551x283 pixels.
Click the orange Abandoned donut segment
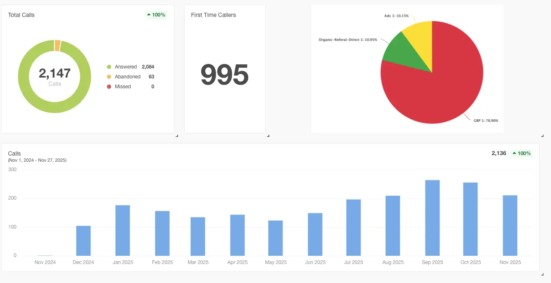(x=57, y=45)
